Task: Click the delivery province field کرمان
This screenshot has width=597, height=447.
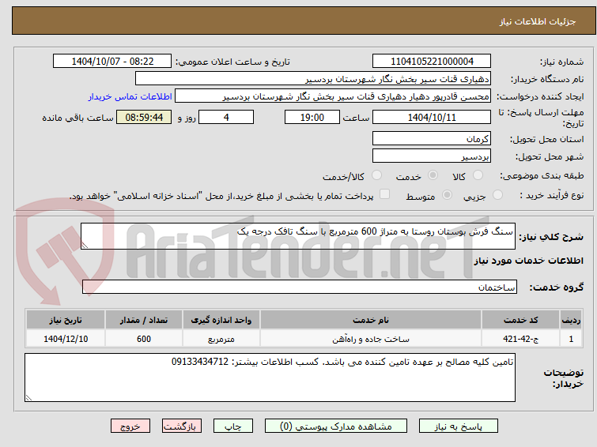Action: (x=432, y=138)
